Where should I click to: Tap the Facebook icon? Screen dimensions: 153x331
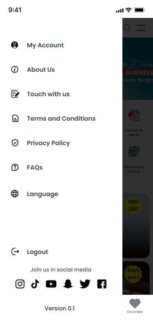point(102,284)
